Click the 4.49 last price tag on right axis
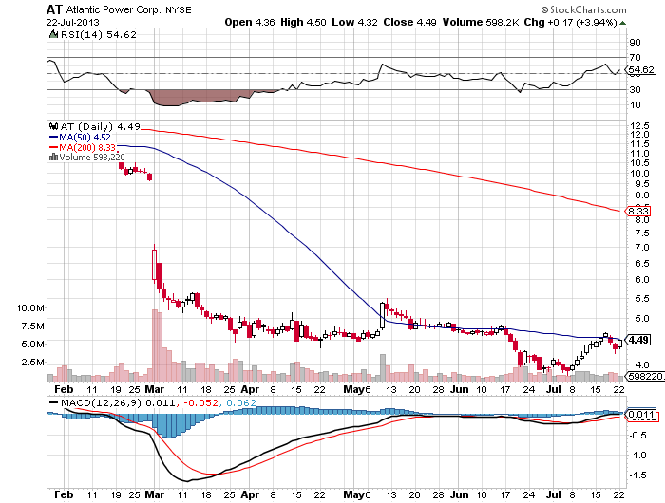 click(637, 340)
